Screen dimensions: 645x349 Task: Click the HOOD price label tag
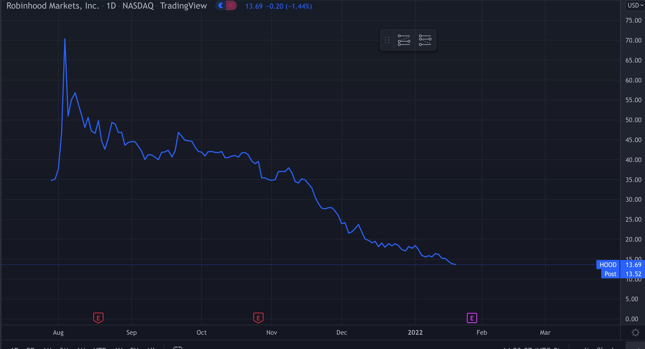(x=608, y=265)
